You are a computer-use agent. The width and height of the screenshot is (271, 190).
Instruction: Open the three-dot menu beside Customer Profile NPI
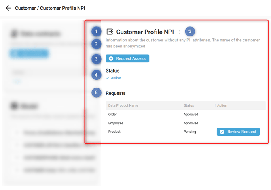pos(179,32)
